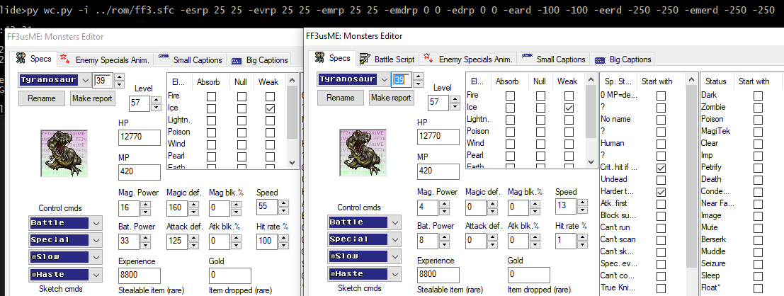
Task: Click HP field in left window
Action: 139,137
